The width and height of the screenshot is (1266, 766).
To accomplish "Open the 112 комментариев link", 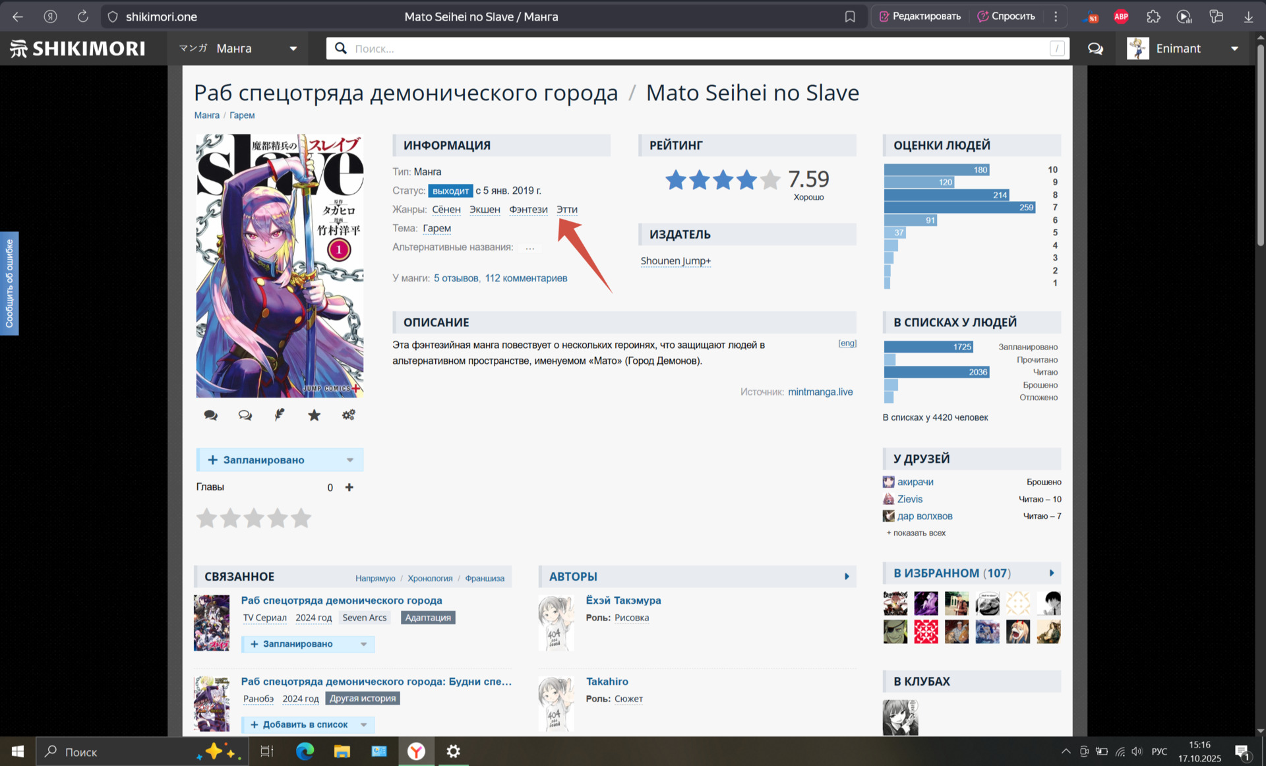I will point(526,278).
